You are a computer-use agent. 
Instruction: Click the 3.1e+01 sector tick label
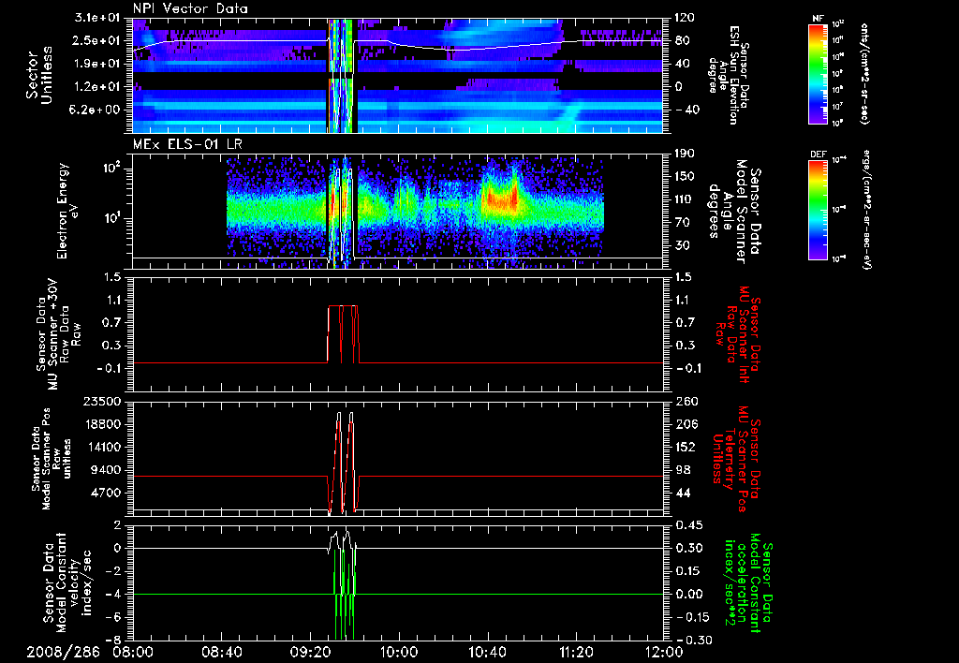[x=97, y=18]
